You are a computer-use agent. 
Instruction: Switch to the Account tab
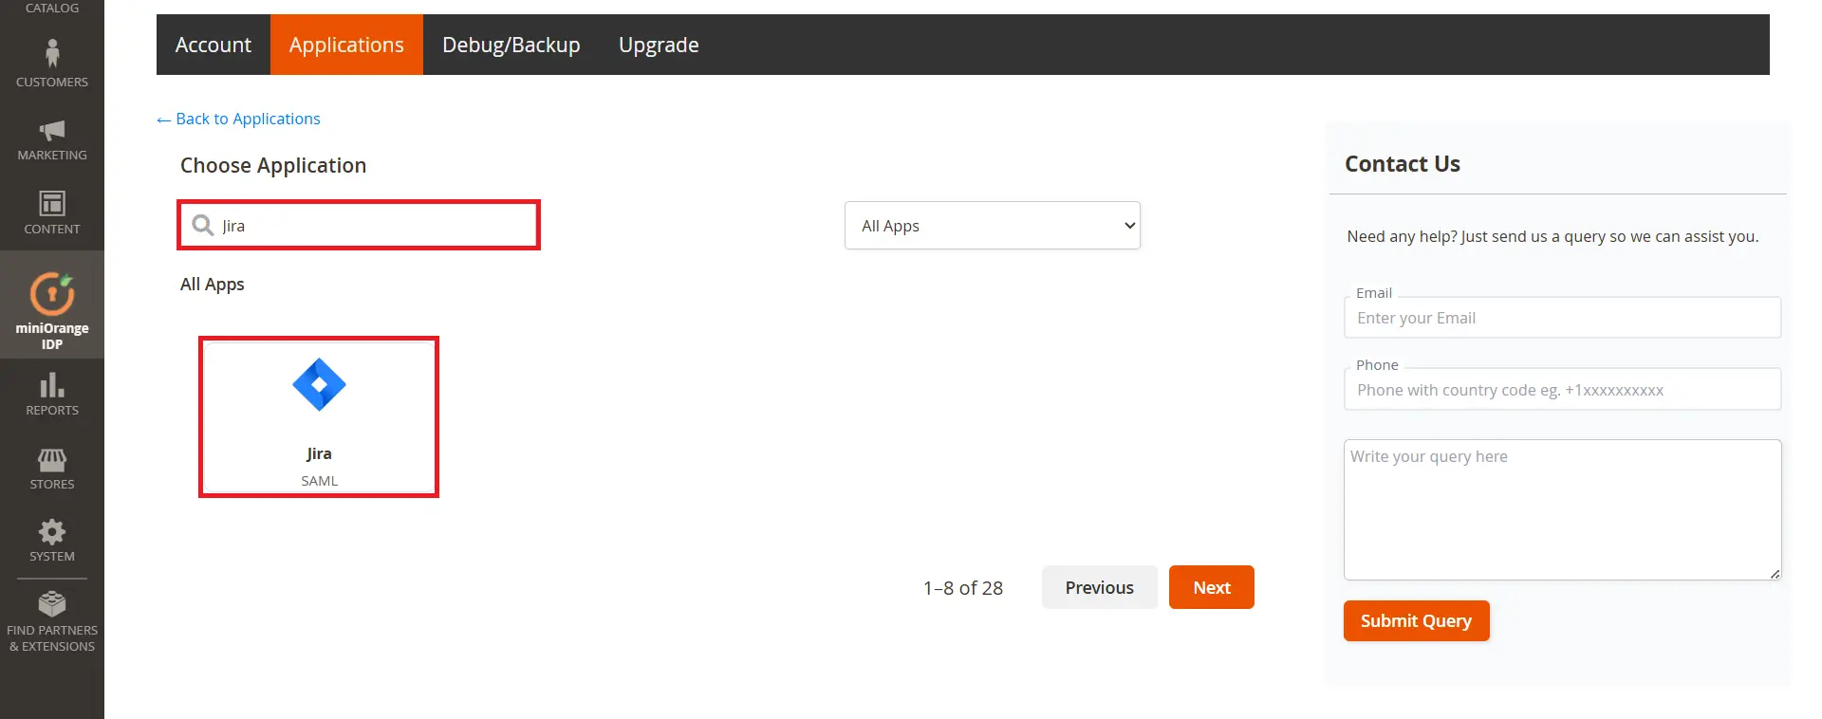(x=214, y=45)
